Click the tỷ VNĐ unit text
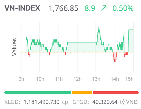Image resolution: width=141 pixels, height=109 pixels. pyautogui.click(x=129, y=102)
